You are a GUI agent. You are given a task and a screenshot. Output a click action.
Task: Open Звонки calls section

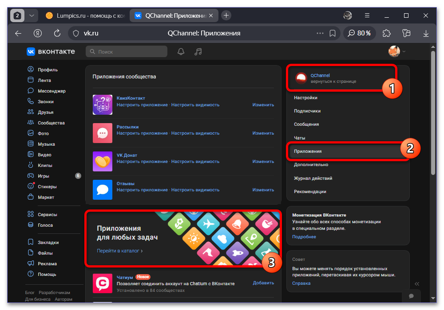(40, 101)
